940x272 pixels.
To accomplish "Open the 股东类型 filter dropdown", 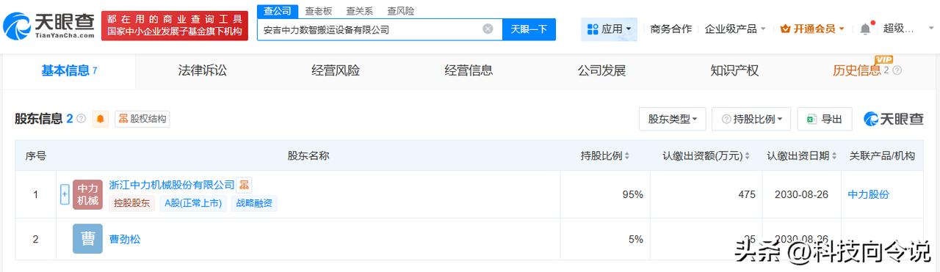I will point(673,119).
